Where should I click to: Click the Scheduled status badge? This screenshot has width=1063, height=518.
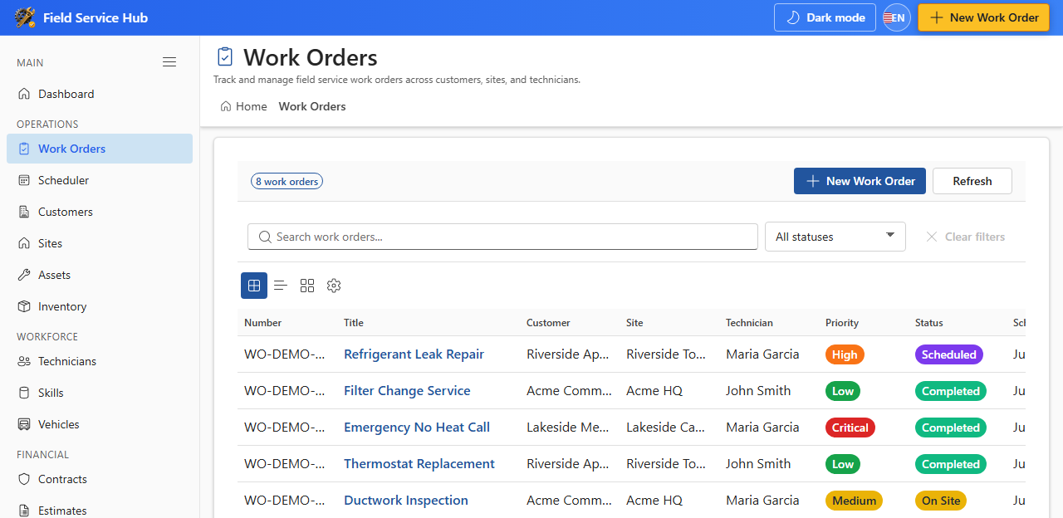(x=949, y=354)
